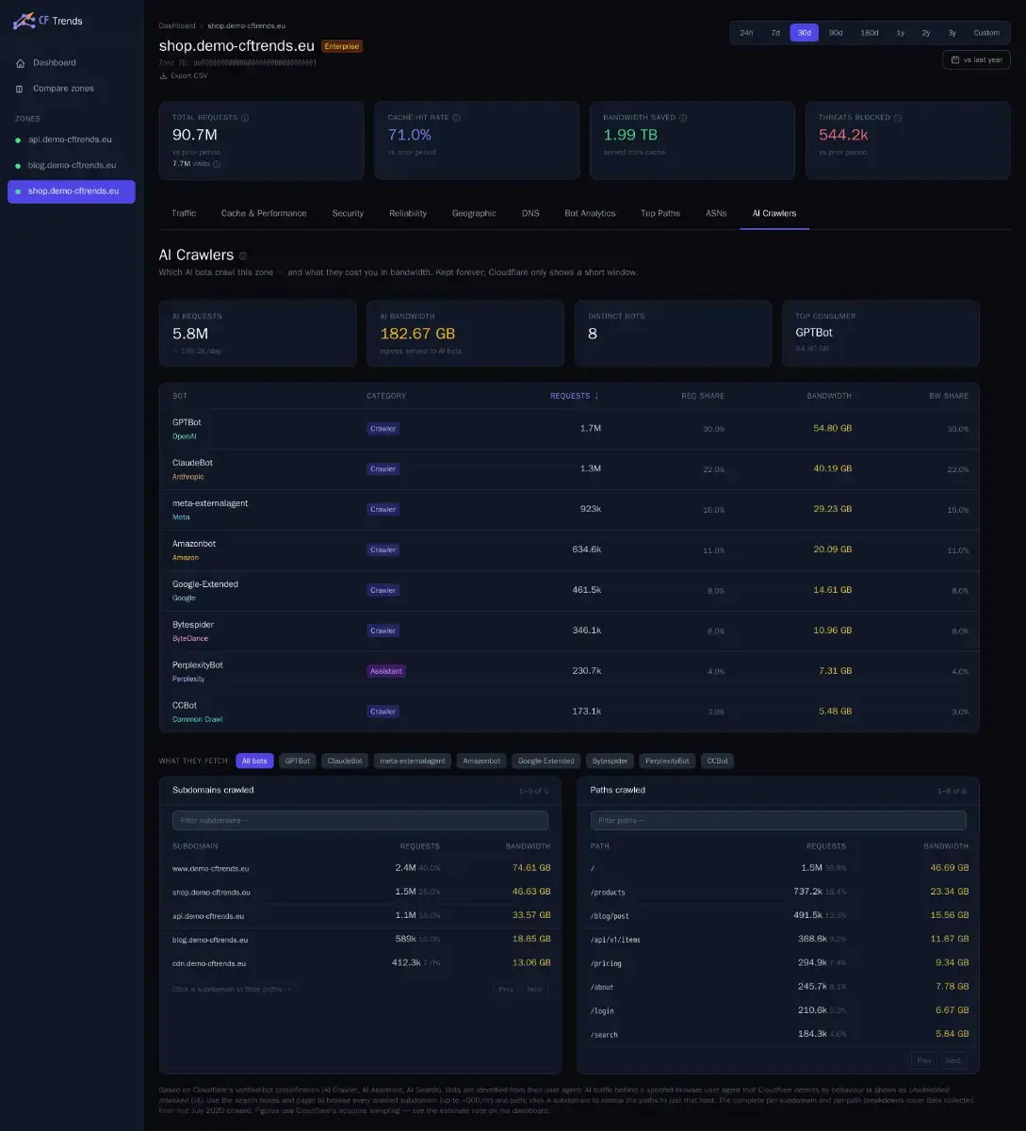
Task: Select the 30d time range
Action: click(x=804, y=33)
